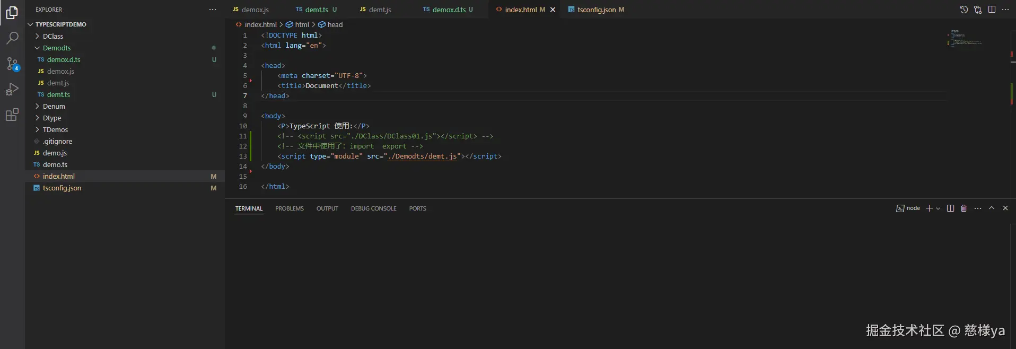The height and width of the screenshot is (349, 1016).
Task: Kill terminal with trash icon
Action: 964,208
